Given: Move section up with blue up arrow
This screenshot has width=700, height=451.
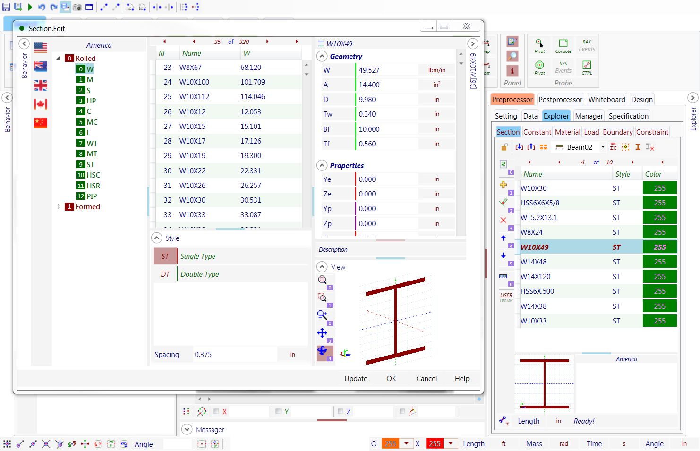Looking at the screenshot, I should click(x=504, y=238).
